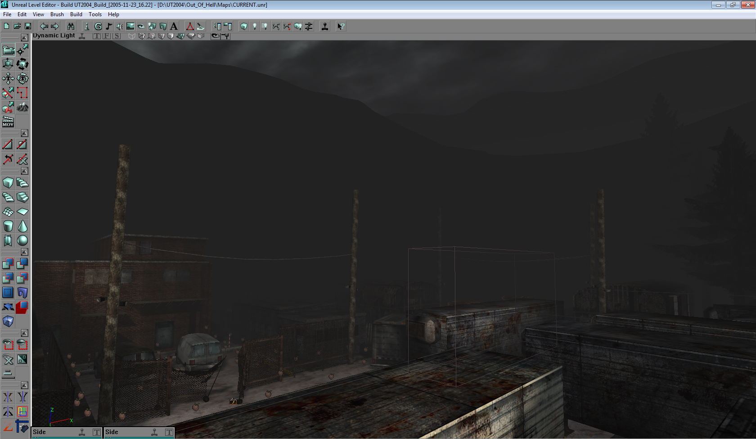This screenshot has height=439, width=756.
Task: Click the Search for Actors binoculars icon
Action: coord(71,27)
